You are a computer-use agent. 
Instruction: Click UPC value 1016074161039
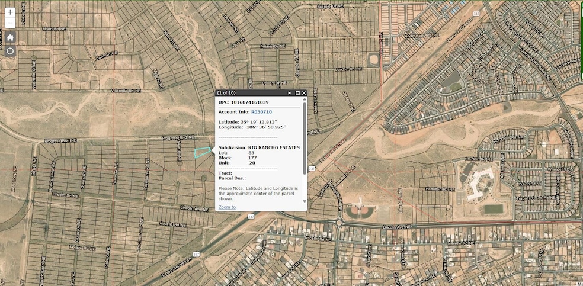[249, 102]
